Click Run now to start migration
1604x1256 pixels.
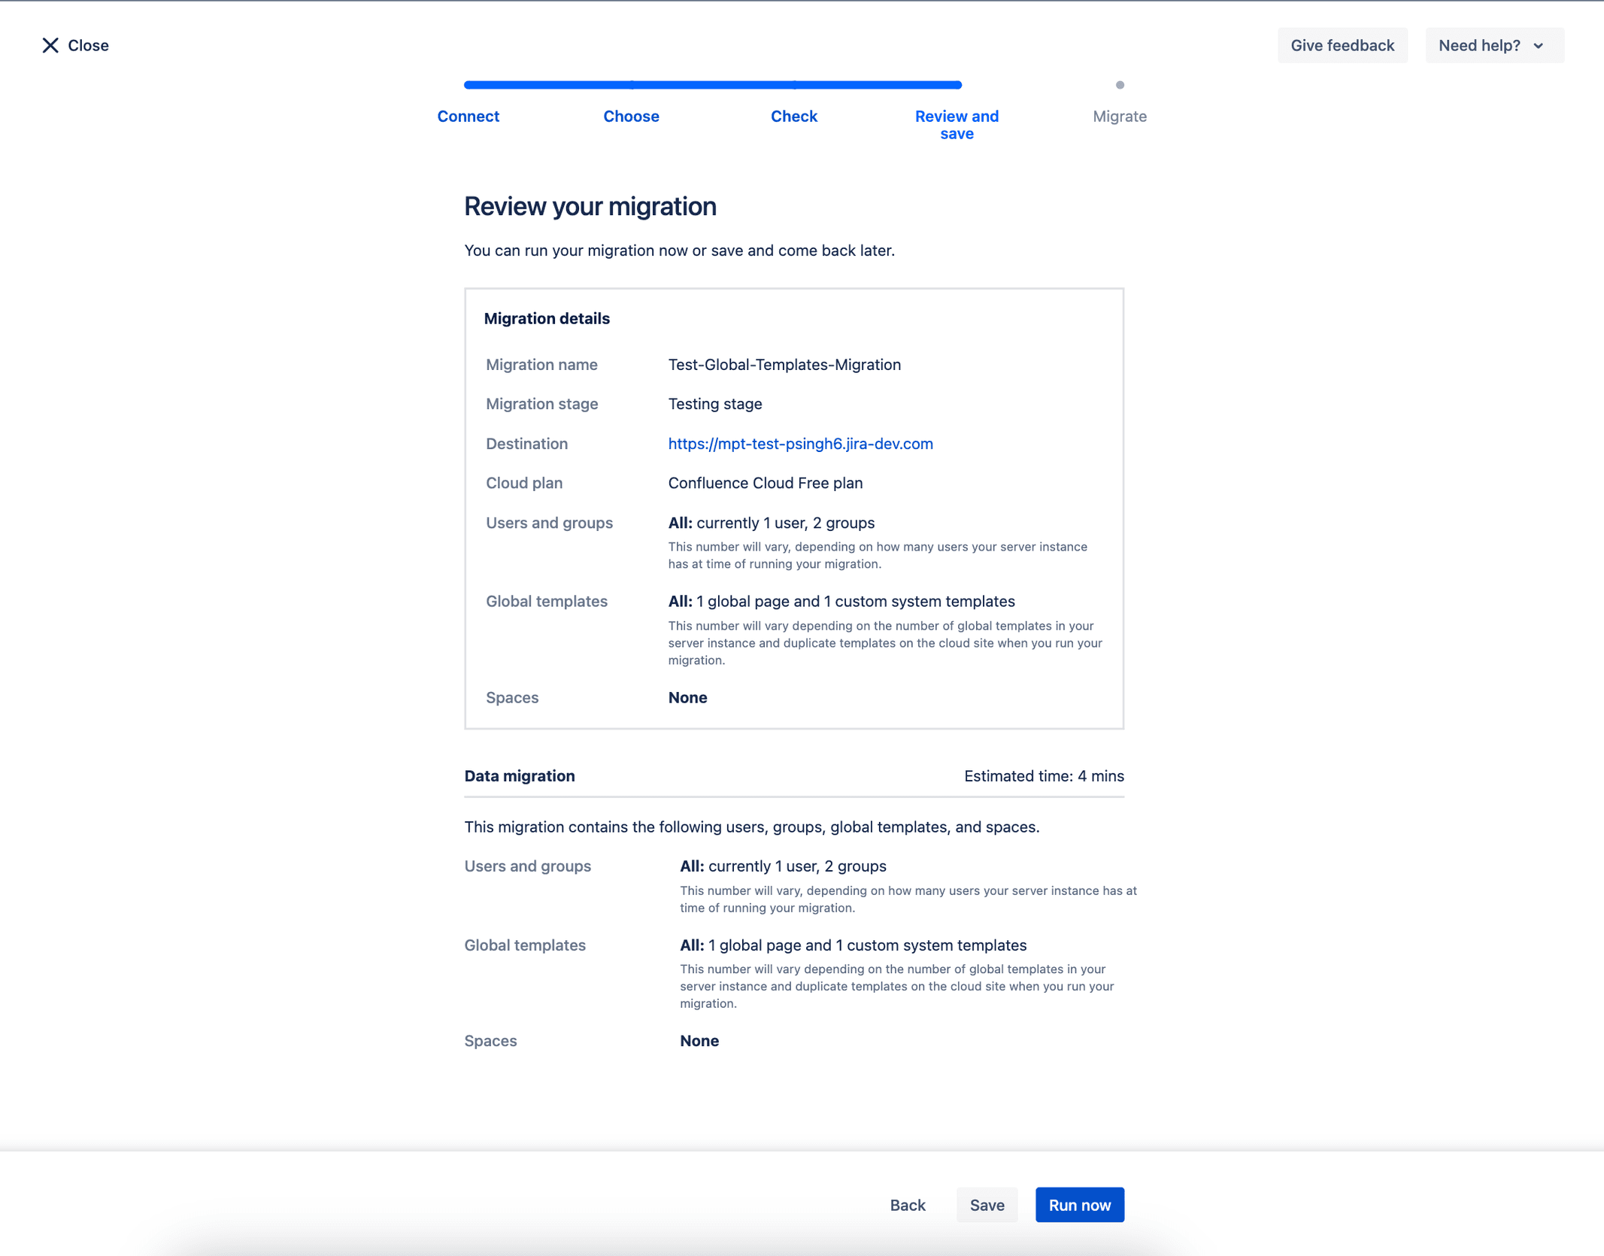(x=1079, y=1205)
